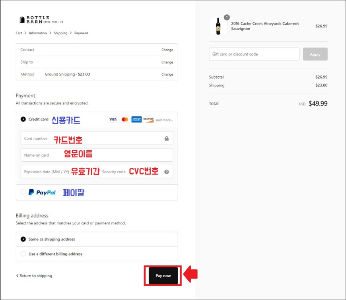Click the Pay now button
Screen dimensions: 346x300
click(163, 276)
